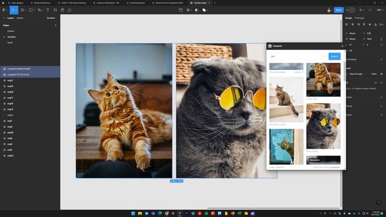The image size is (386, 217).
Task: Insert the cat in blue doorway thumbnail
Action: click(x=286, y=146)
